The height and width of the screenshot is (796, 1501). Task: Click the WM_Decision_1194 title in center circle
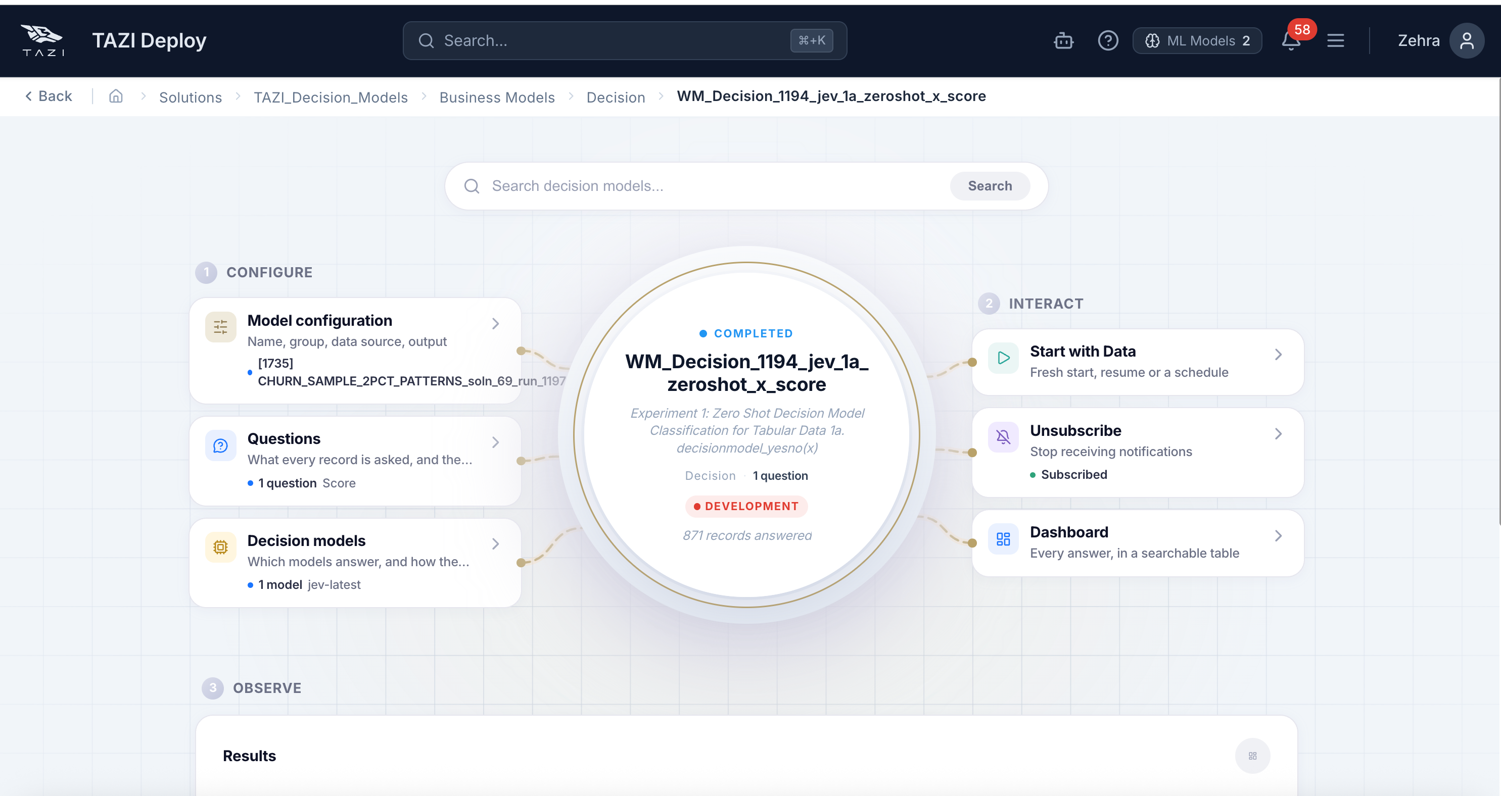746,373
